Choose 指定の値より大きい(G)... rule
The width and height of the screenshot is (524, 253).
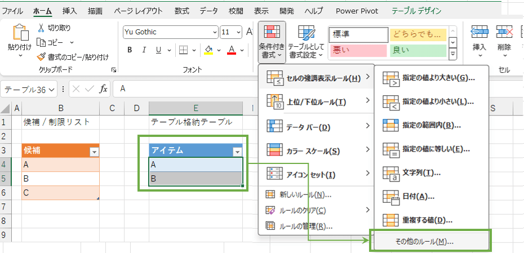click(432, 78)
